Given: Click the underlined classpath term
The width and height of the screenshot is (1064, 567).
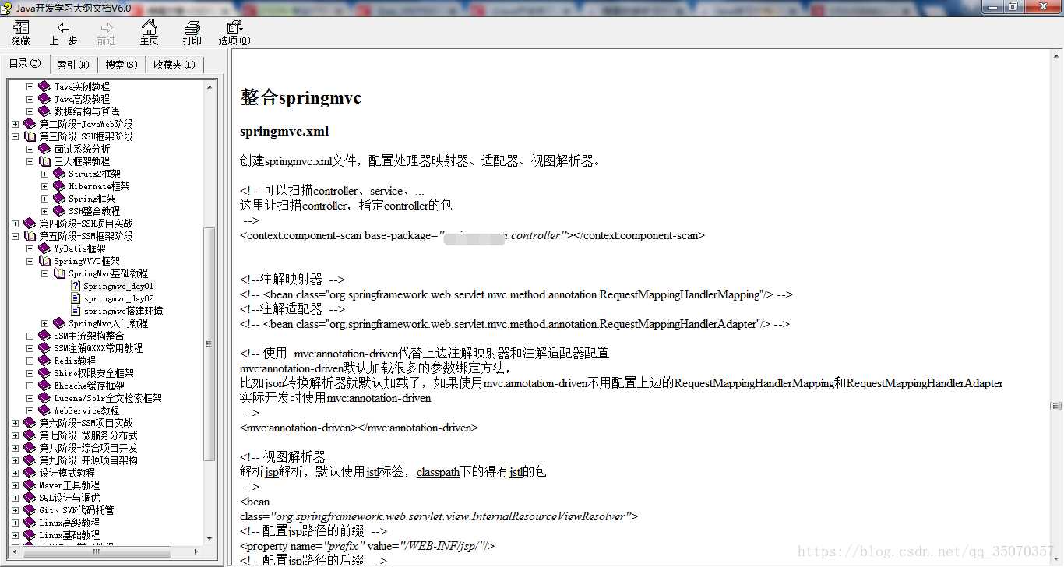Looking at the screenshot, I should click(438, 472).
